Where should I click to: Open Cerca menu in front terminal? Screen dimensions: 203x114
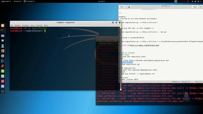(x=32, y=25)
